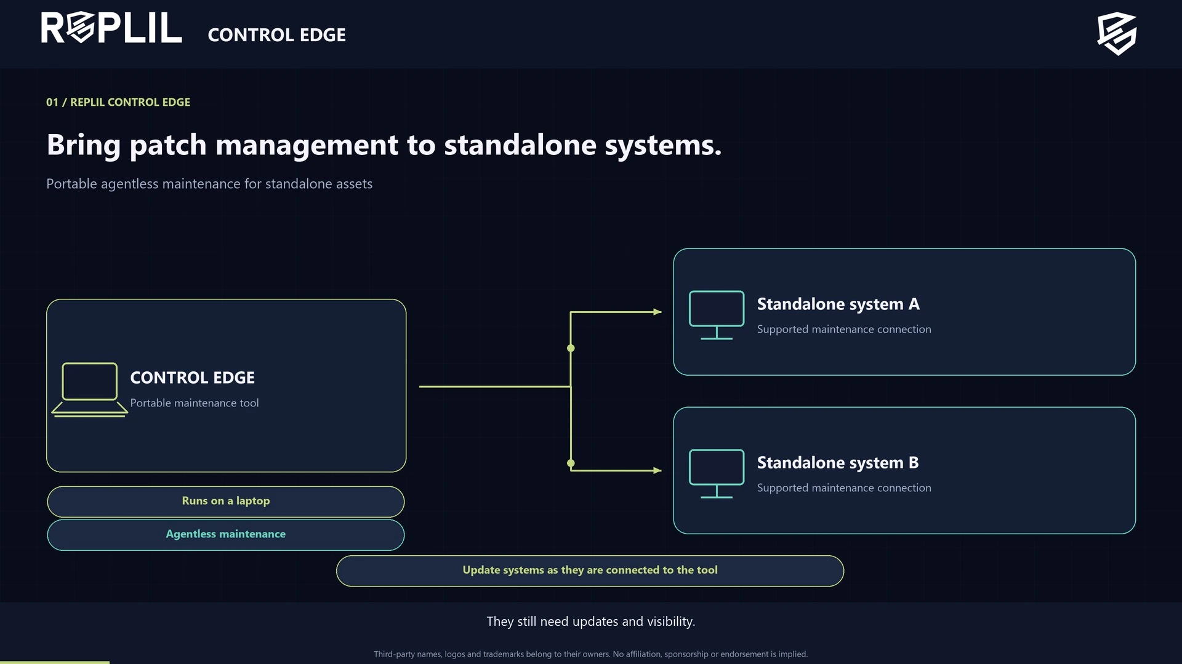Click the shield emblem in the top-right corner
The image size is (1182, 664).
point(1117,34)
